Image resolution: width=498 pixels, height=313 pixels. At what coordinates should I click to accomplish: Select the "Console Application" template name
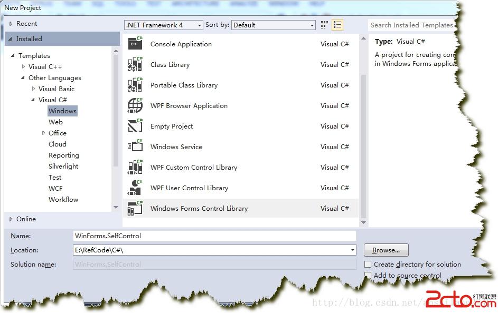(181, 44)
